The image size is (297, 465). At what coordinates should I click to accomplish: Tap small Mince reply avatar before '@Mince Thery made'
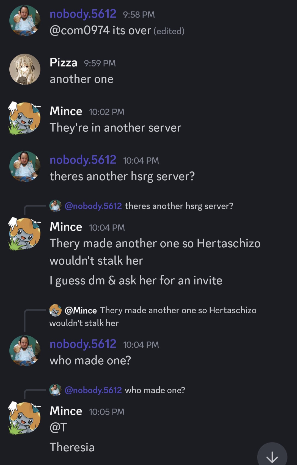(x=55, y=310)
